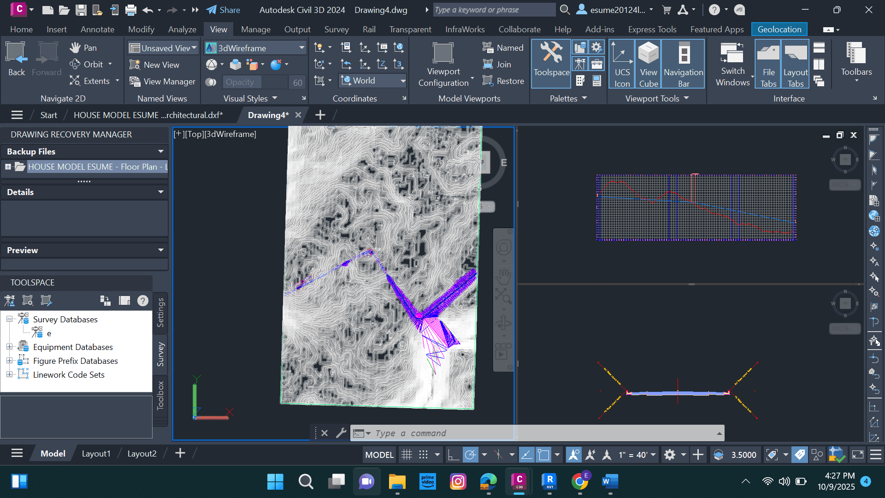Toggle grid display in status bar
The width and height of the screenshot is (885, 498).
pos(407,455)
